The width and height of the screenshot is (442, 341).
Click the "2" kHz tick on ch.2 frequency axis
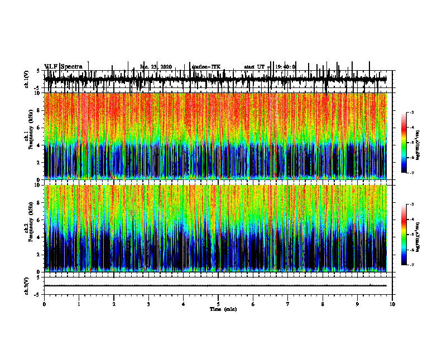click(x=39, y=255)
